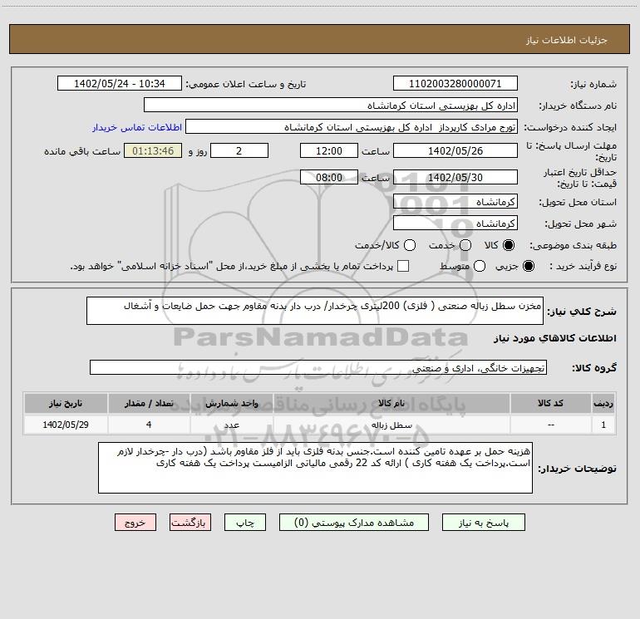Click the row number cell 1
Image resolution: width=640 pixels, height=619 pixels.
click(x=603, y=425)
